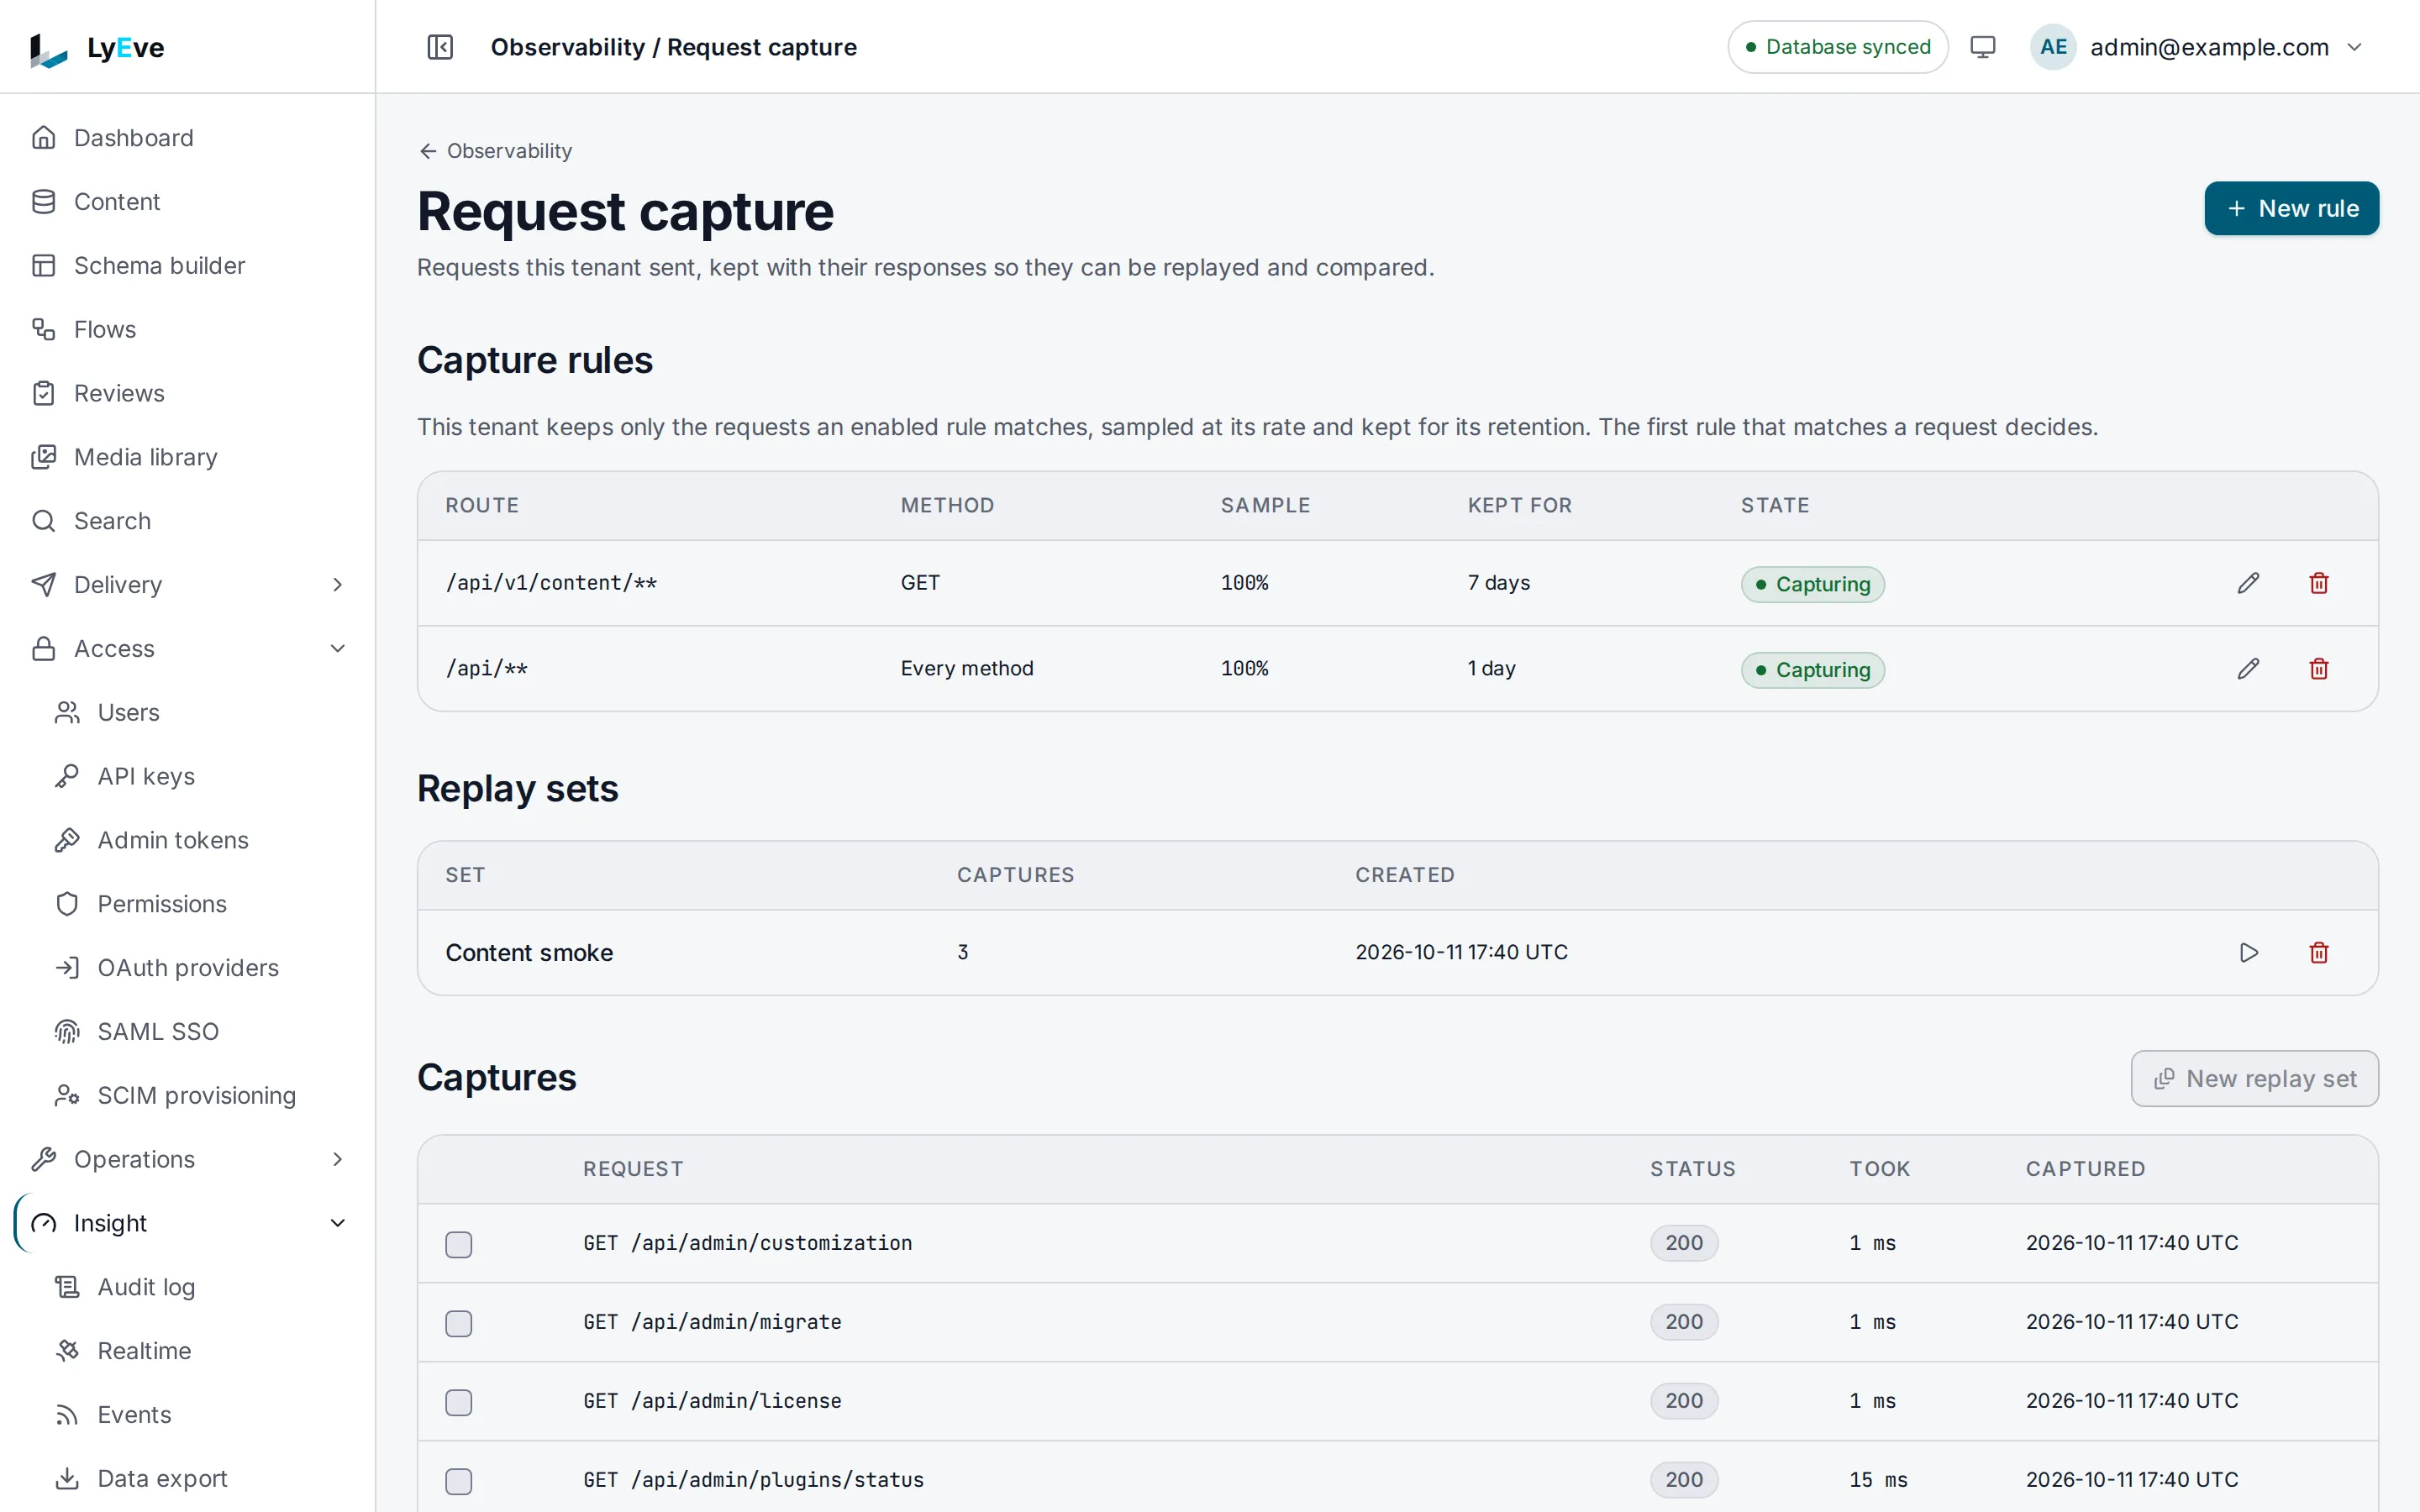
Task: Open OAuth providers page
Action: tap(199, 968)
